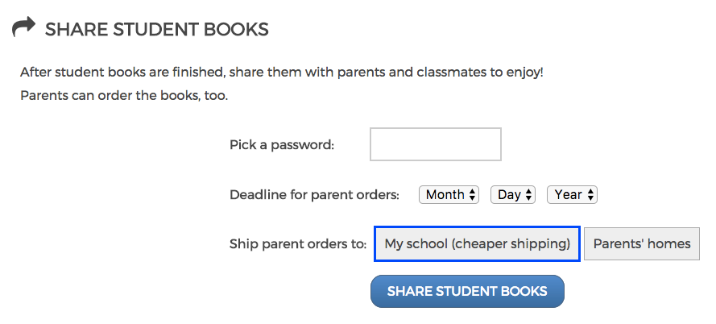Image resolution: width=716 pixels, height=324 pixels.
Task: Open the Year dropdown
Action: [x=572, y=195]
